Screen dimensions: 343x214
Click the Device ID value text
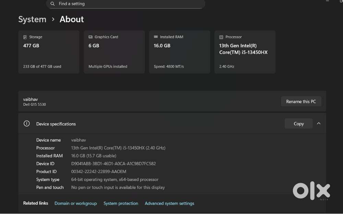(114, 164)
